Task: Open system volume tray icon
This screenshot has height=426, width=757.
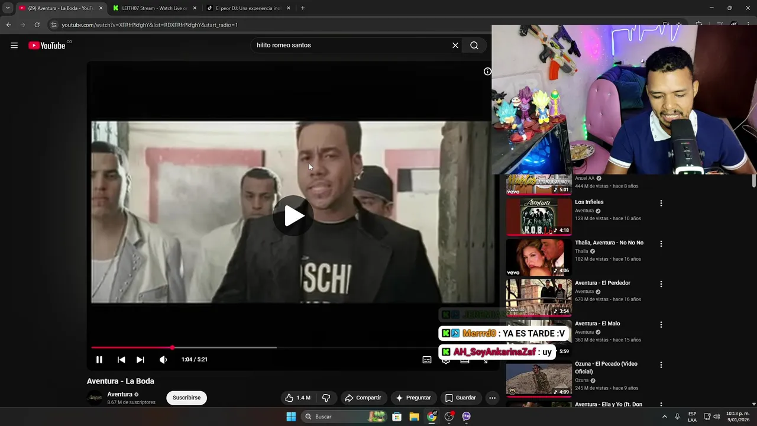Action: tap(717, 417)
